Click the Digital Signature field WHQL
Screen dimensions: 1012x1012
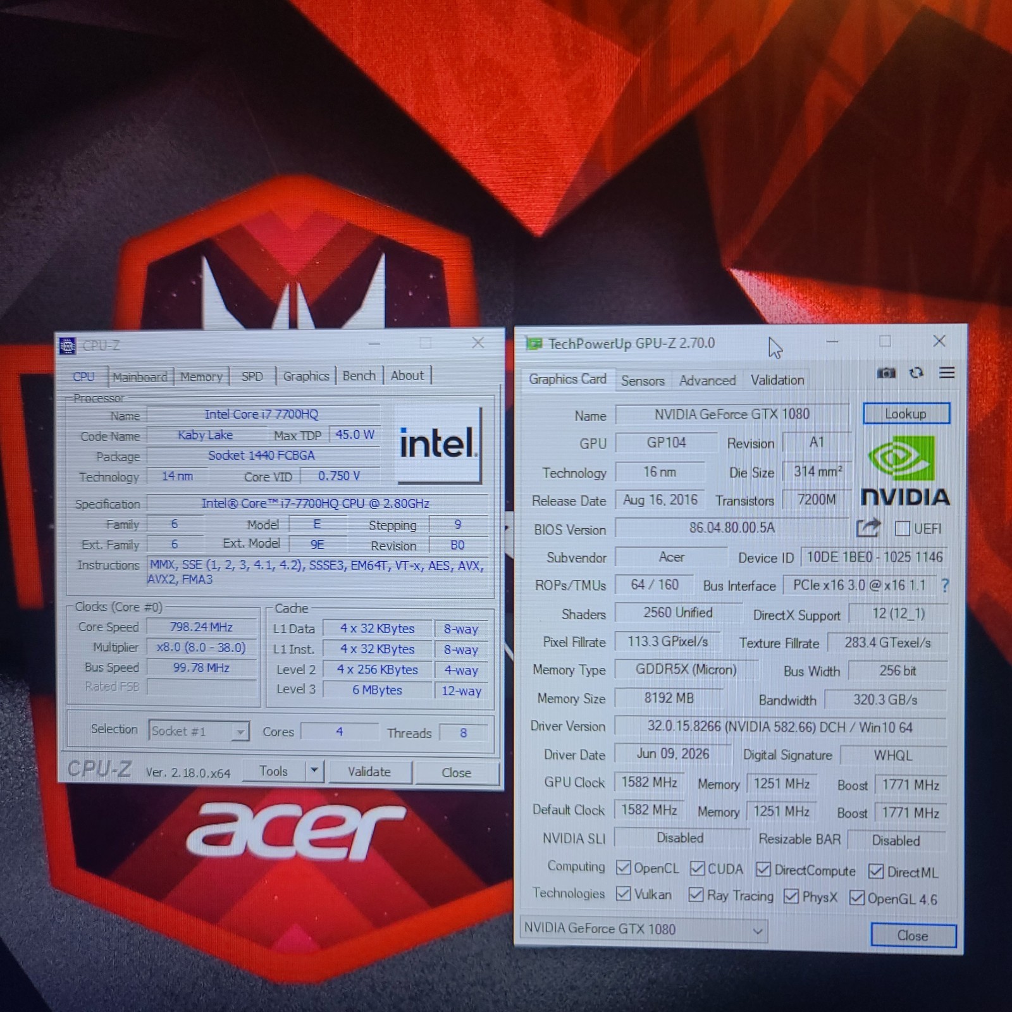pyautogui.click(x=893, y=755)
